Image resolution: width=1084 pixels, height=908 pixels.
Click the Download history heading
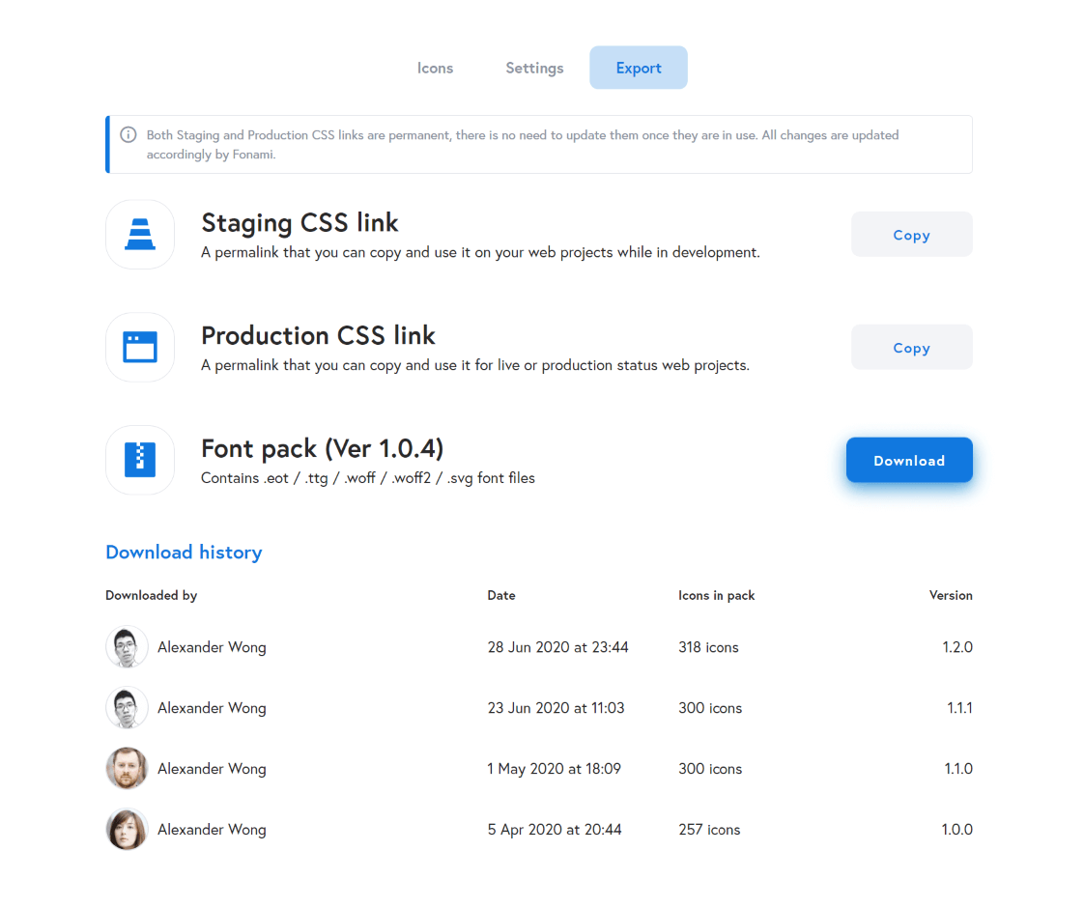pyautogui.click(x=184, y=553)
